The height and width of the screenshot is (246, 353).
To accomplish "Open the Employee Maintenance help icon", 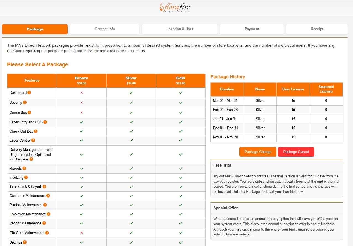I will click(49, 214).
